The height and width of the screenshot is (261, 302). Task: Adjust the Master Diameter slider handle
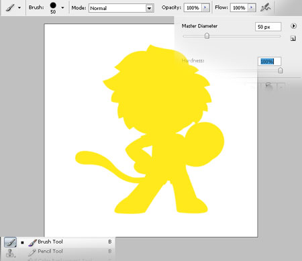207,36
